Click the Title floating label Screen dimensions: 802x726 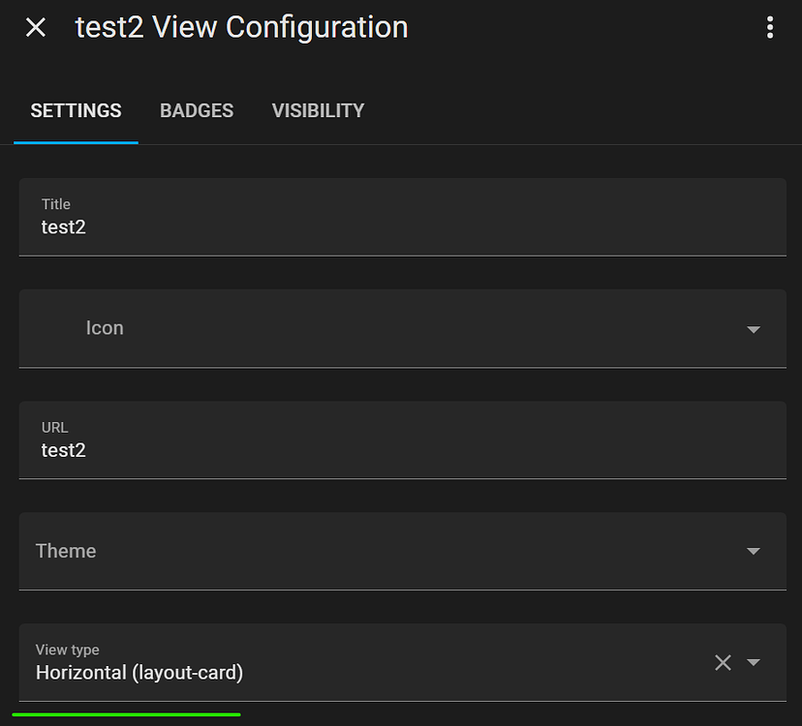point(56,204)
